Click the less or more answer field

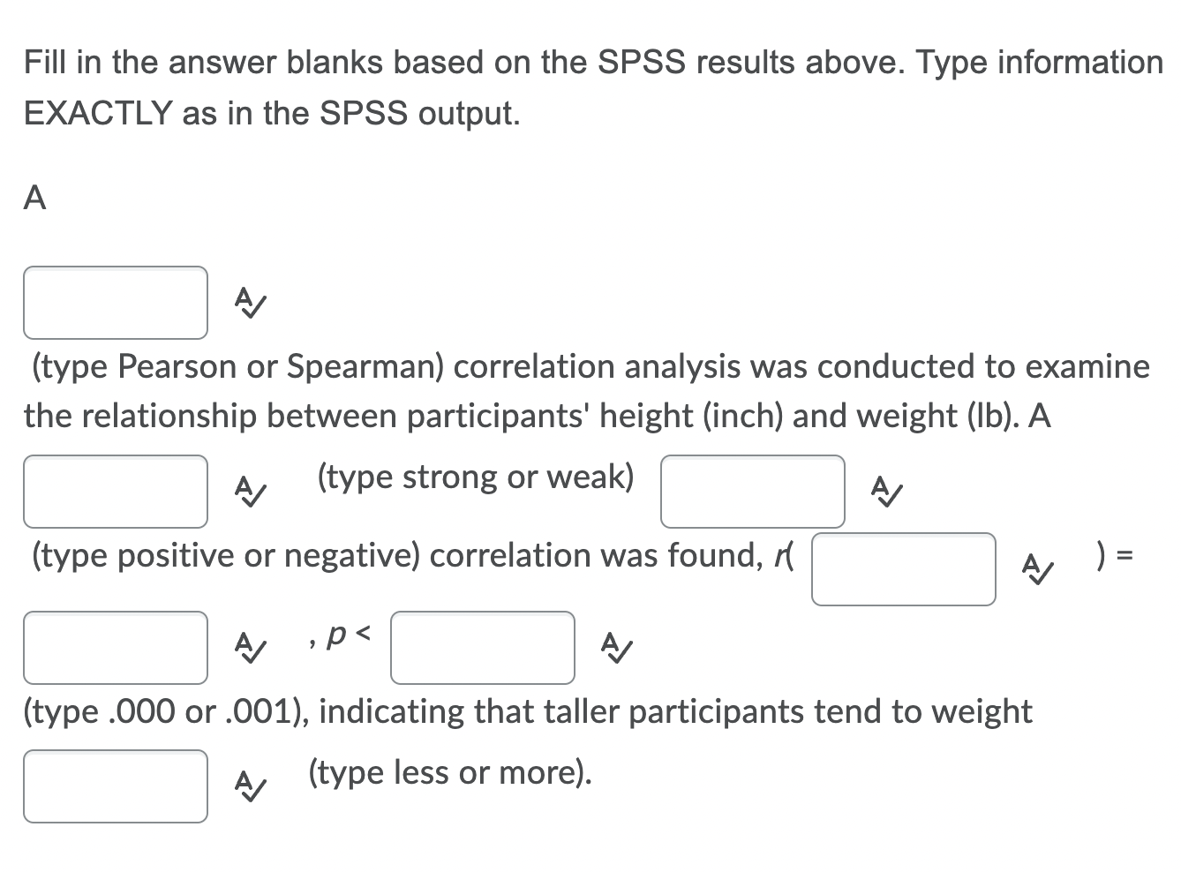(115, 786)
